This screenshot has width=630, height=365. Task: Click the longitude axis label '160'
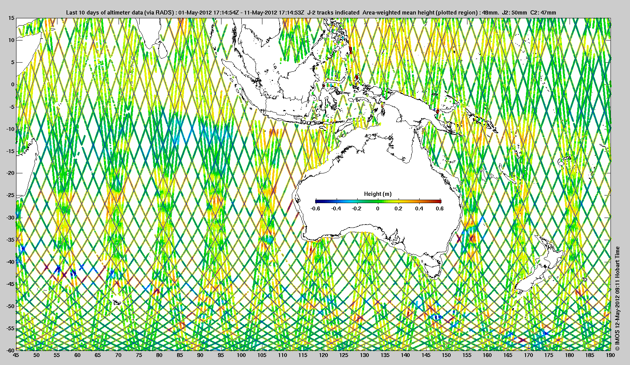click(487, 355)
